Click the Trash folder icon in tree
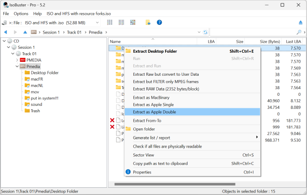The image size is (307, 195). point(27,111)
